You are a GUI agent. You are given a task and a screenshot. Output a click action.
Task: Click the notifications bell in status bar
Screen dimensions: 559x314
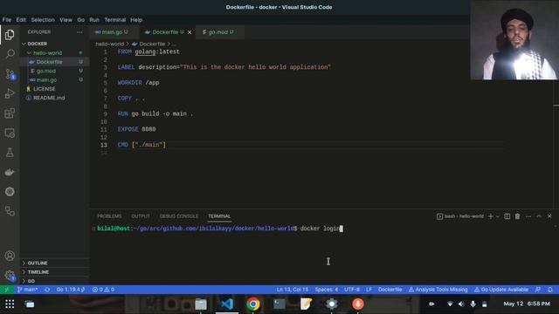pos(550,290)
